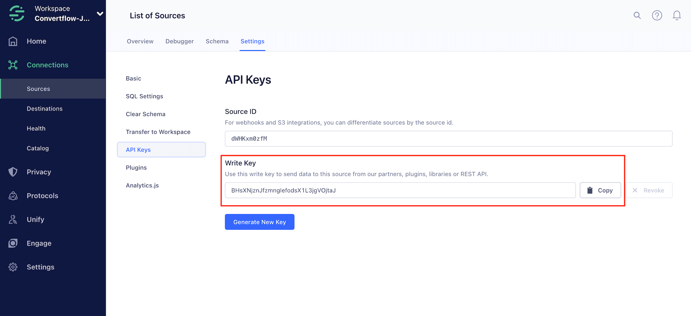Click the X icon beside Revoke

click(x=635, y=190)
